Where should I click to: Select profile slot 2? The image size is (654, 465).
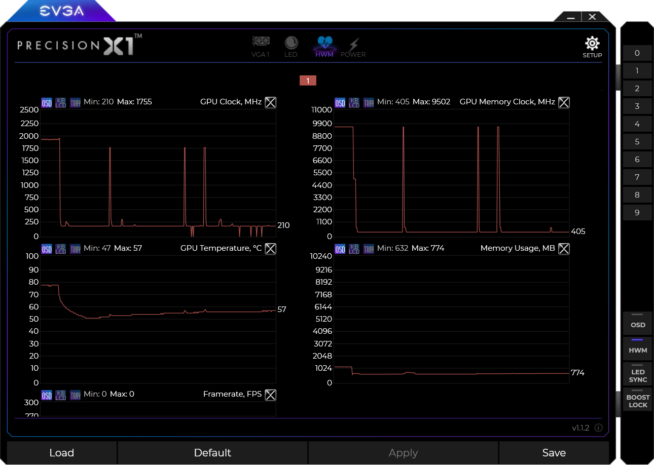[637, 89]
